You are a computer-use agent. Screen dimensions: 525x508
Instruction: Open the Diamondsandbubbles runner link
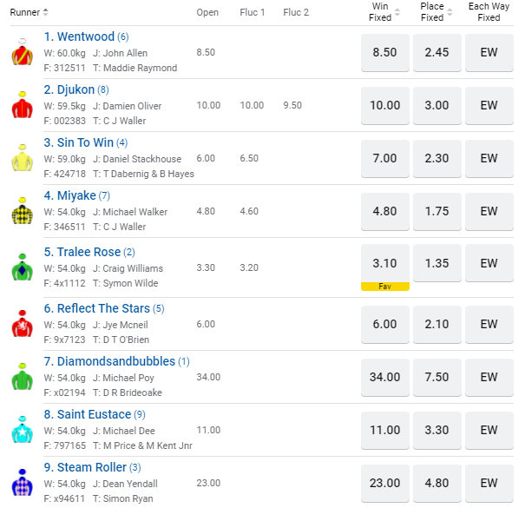point(115,361)
